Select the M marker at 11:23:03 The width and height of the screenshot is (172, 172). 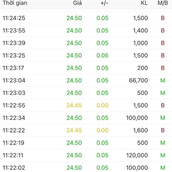click(x=163, y=93)
